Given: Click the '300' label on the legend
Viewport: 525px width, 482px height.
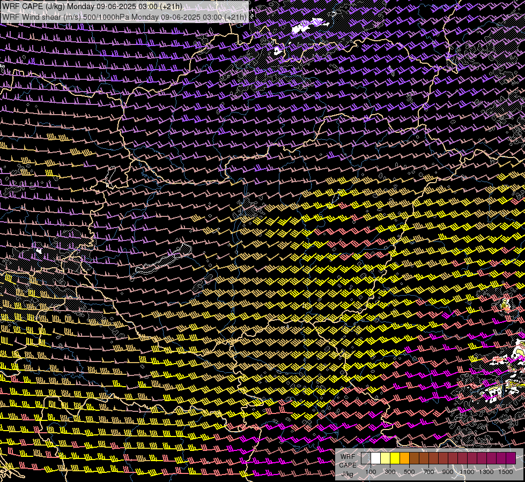Looking at the screenshot, I should click(390, 472).
